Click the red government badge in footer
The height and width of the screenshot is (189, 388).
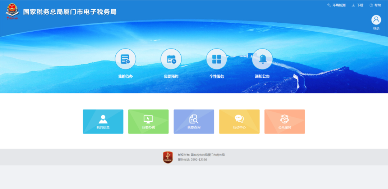tap(168, 157)
